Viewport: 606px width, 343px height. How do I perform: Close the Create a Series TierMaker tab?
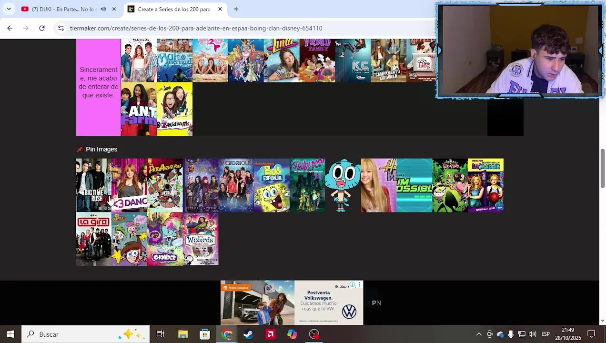[x=220, y=9]
